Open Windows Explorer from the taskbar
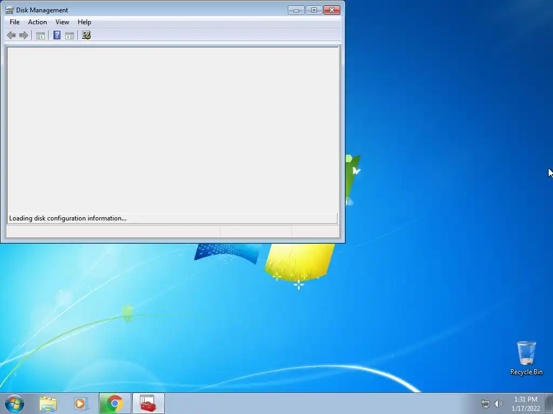 pyautogui.click(x=48, y=403)
